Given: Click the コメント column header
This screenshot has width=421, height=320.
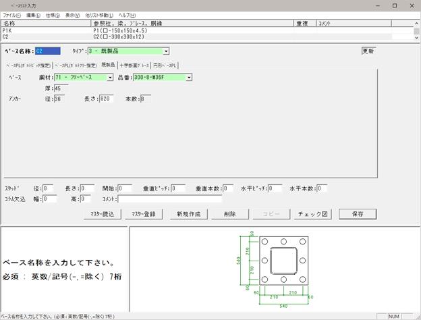Looking at the screenshot, I should point(354,24).
